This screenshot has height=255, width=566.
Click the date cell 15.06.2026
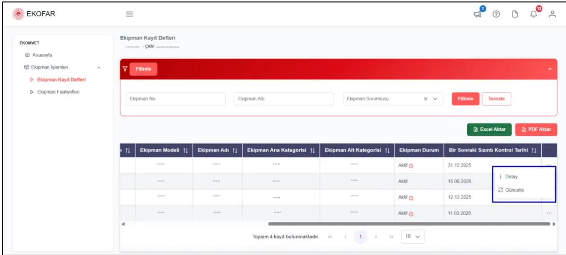coord(459,182)
